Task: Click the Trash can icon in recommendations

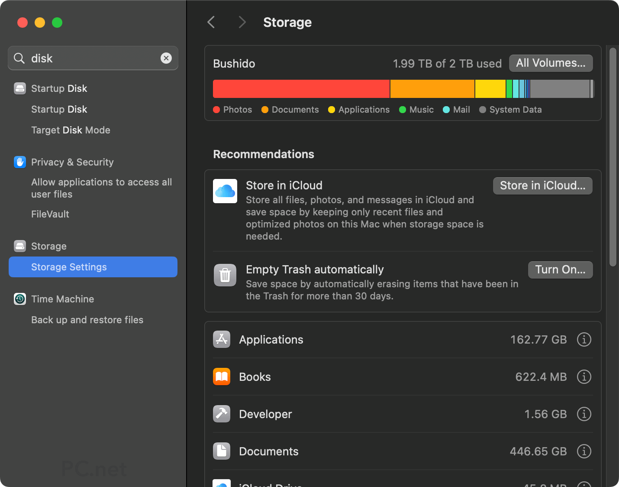Action: [x=225, y=275]
